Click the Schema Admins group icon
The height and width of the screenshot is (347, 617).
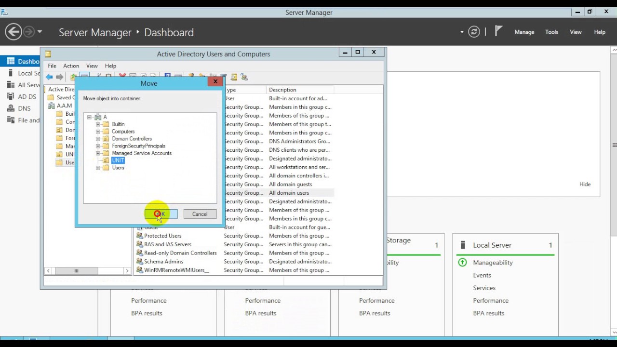[139, 261]
